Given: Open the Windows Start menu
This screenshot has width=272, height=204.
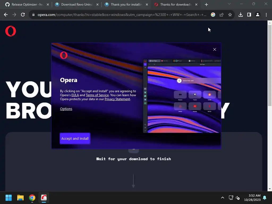Looking at the screenshot, I should [x=8, y=198].
